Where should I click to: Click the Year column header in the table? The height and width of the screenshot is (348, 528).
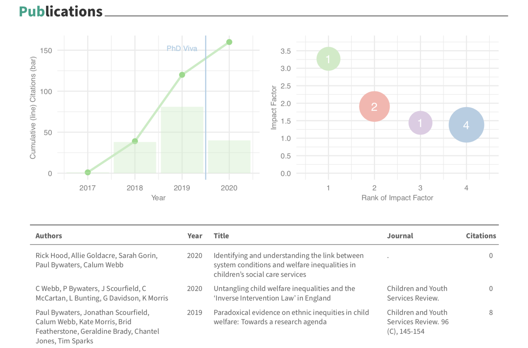pyautogui.click(x=195, y=236)
